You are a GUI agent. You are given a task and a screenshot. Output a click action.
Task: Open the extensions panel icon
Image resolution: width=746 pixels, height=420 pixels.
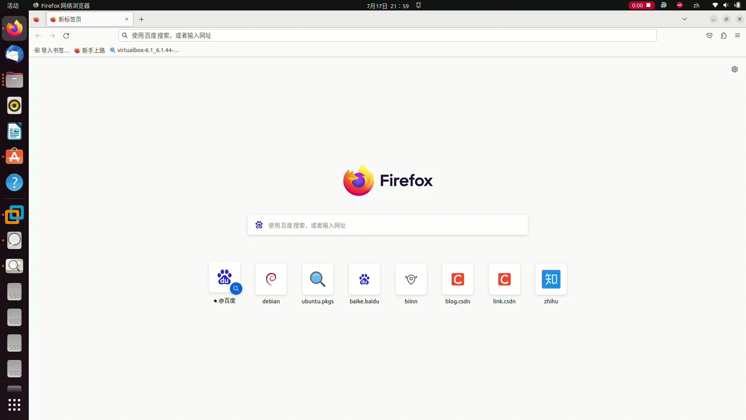(723, 35)
